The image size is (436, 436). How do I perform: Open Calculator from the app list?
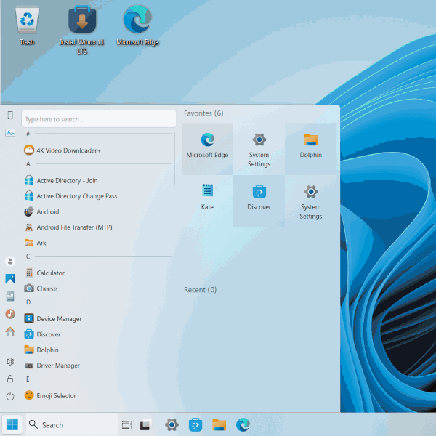click(x=50, y=273)
